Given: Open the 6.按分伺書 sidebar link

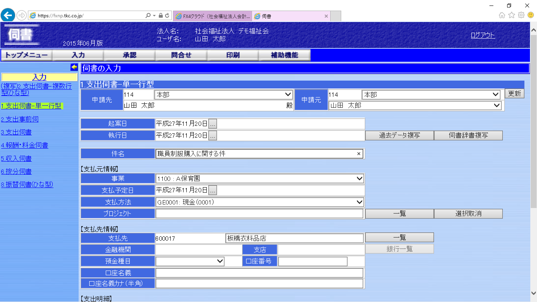Looking at the screenshot, I should coord(16,171).
